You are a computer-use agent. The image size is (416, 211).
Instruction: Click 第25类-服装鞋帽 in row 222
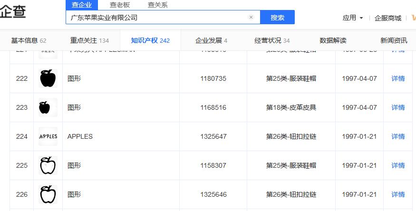tap(291, 78)
